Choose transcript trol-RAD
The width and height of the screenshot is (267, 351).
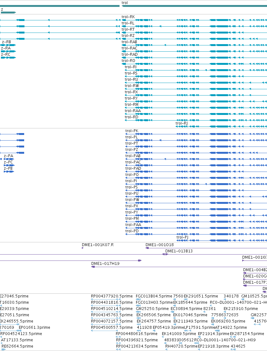pos(130,54)
